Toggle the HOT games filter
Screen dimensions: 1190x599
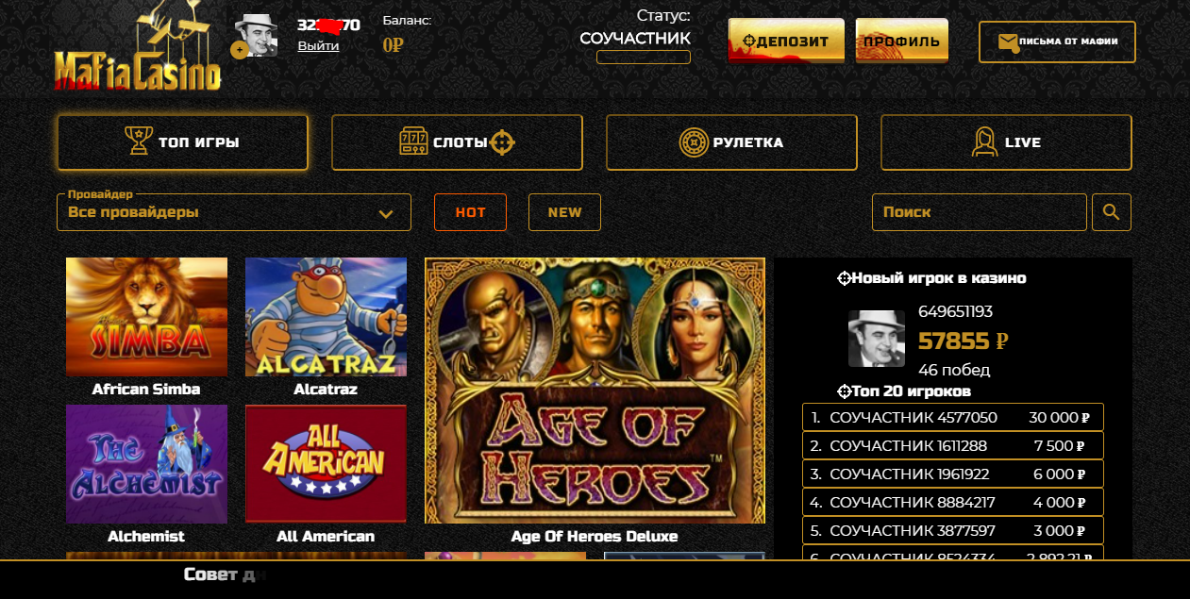tap(470, 212)
